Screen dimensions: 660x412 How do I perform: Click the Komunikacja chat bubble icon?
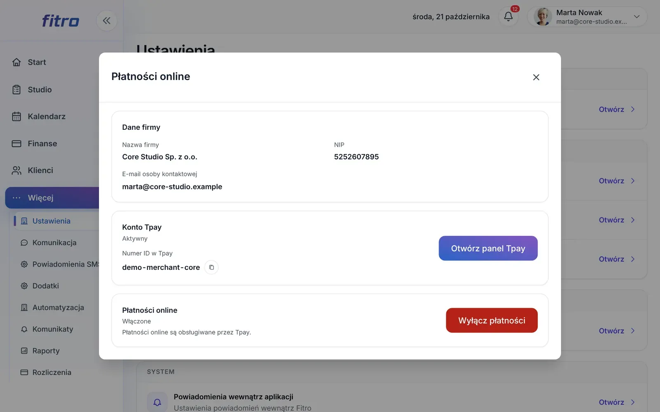pos(24,243)
